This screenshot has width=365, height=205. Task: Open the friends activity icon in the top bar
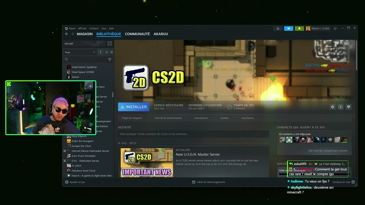point(278,28)
